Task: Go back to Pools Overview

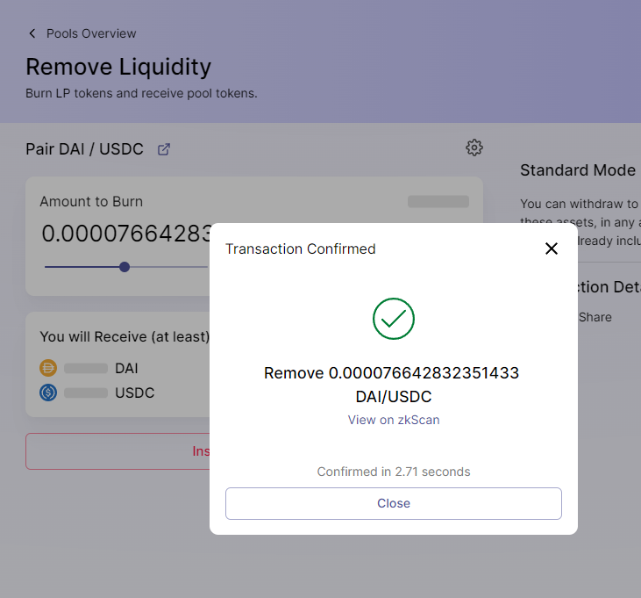Action: tap(91, 33)
